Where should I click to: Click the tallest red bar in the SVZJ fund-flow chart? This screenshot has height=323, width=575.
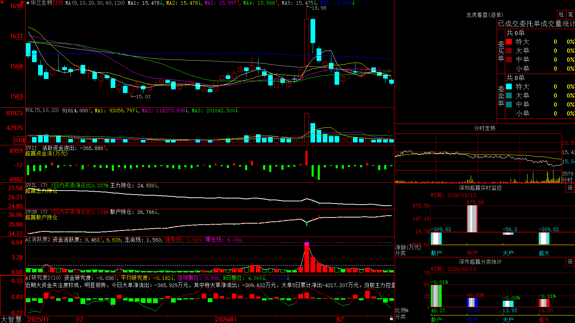(x=307, y=158)
